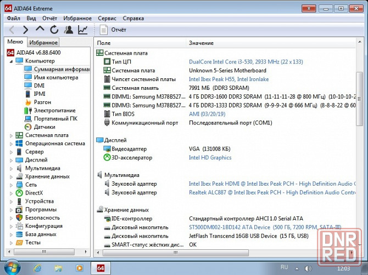Open the Справка menu
Viewport: 368px width, 275px height.
pyautogui.click(x=133, y=18)
